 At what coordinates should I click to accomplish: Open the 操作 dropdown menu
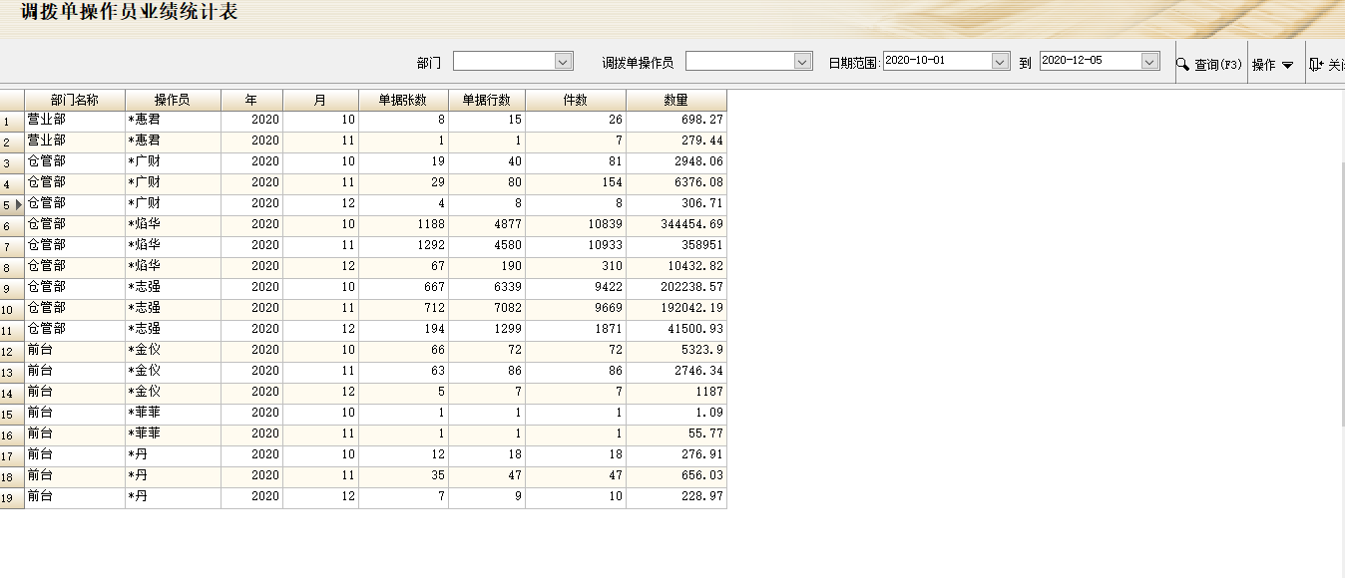coord(1272,64)
